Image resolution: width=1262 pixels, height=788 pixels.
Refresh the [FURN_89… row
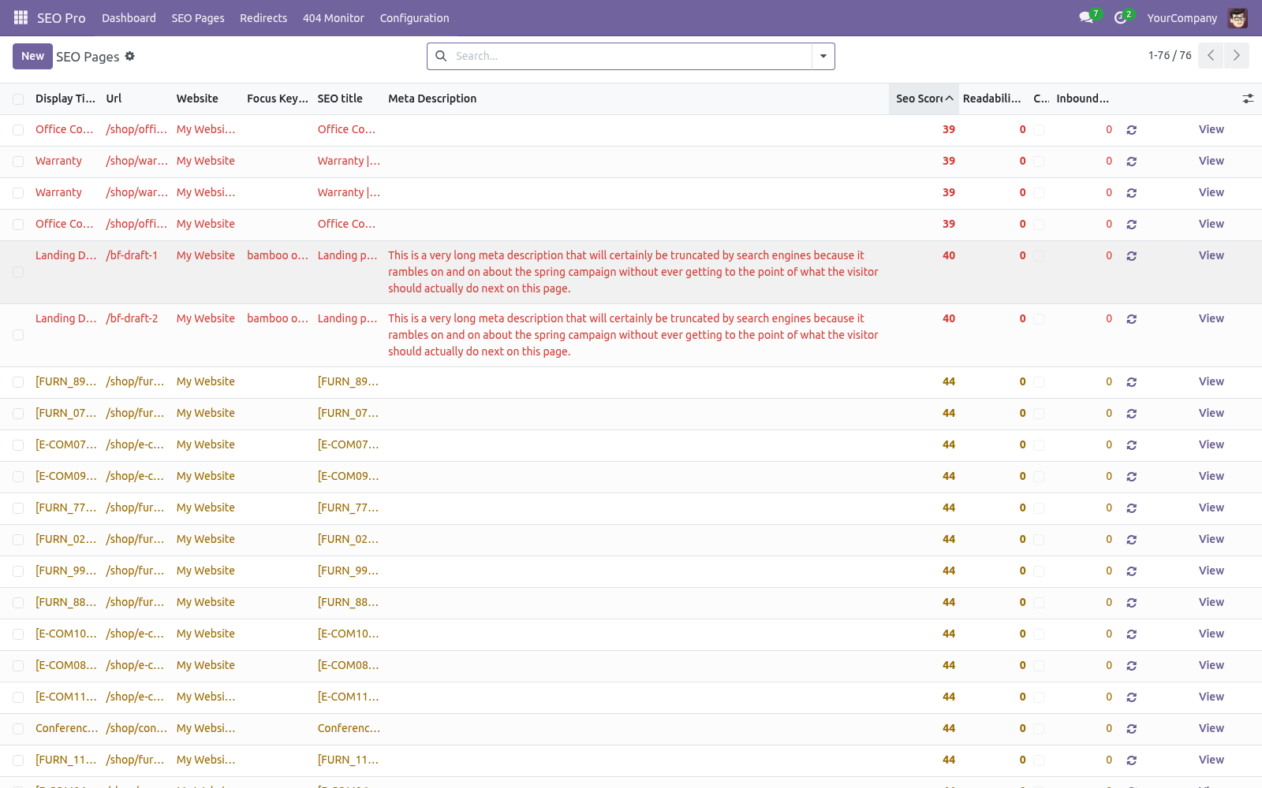[1131, 382]
